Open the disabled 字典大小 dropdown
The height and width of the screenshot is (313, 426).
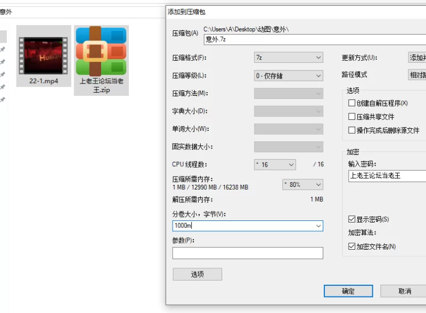(289, 111)
